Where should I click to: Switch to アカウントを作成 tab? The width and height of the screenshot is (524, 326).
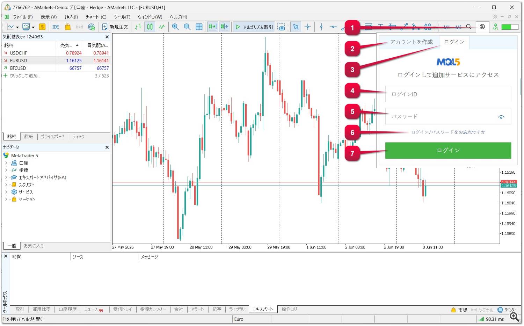(x=411, y=42)
